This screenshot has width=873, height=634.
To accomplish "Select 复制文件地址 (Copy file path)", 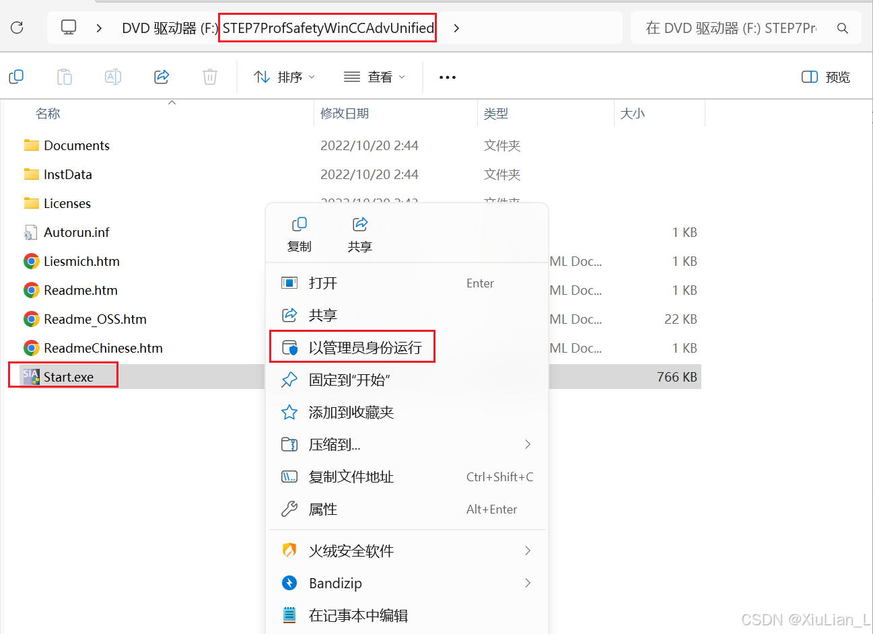I will point(407,477).
